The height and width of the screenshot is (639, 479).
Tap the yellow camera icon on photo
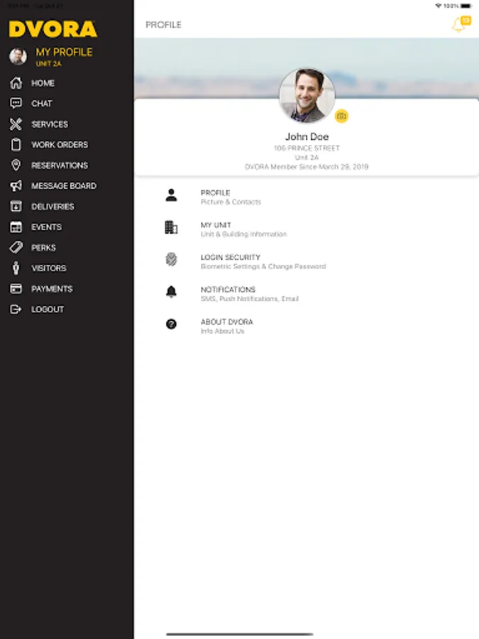coord(341,116)
